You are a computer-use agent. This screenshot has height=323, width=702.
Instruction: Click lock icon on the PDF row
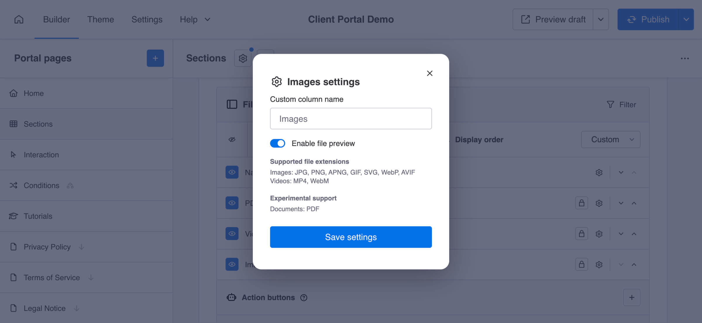point(581,203)
